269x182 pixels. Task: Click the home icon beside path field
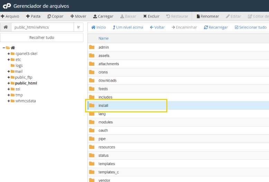(x=6, y=27)
